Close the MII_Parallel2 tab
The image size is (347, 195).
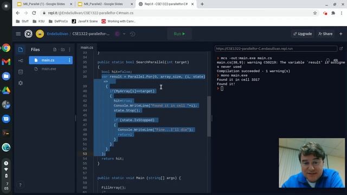(132, 4)
